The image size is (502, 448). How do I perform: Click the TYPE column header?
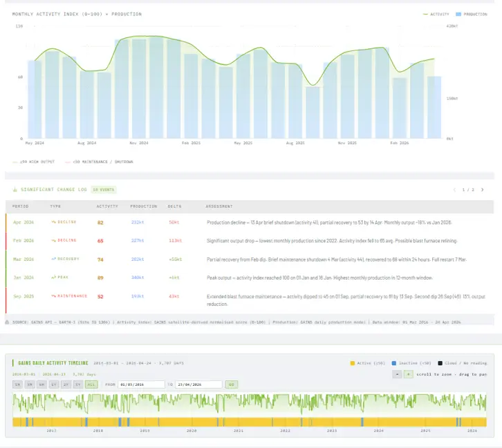coord(55,206)
